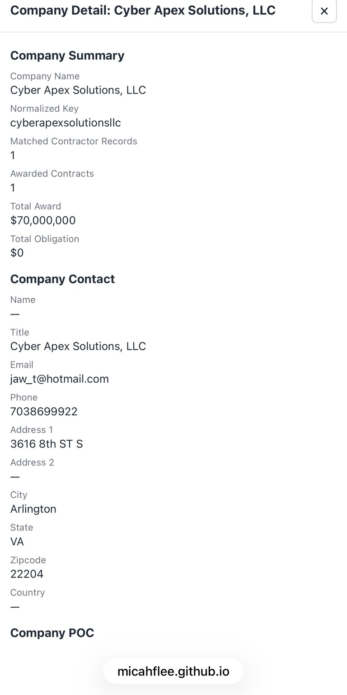Close the Company Detail panel
The width and height of the screenshot is (347, 695).
(324, 11)
